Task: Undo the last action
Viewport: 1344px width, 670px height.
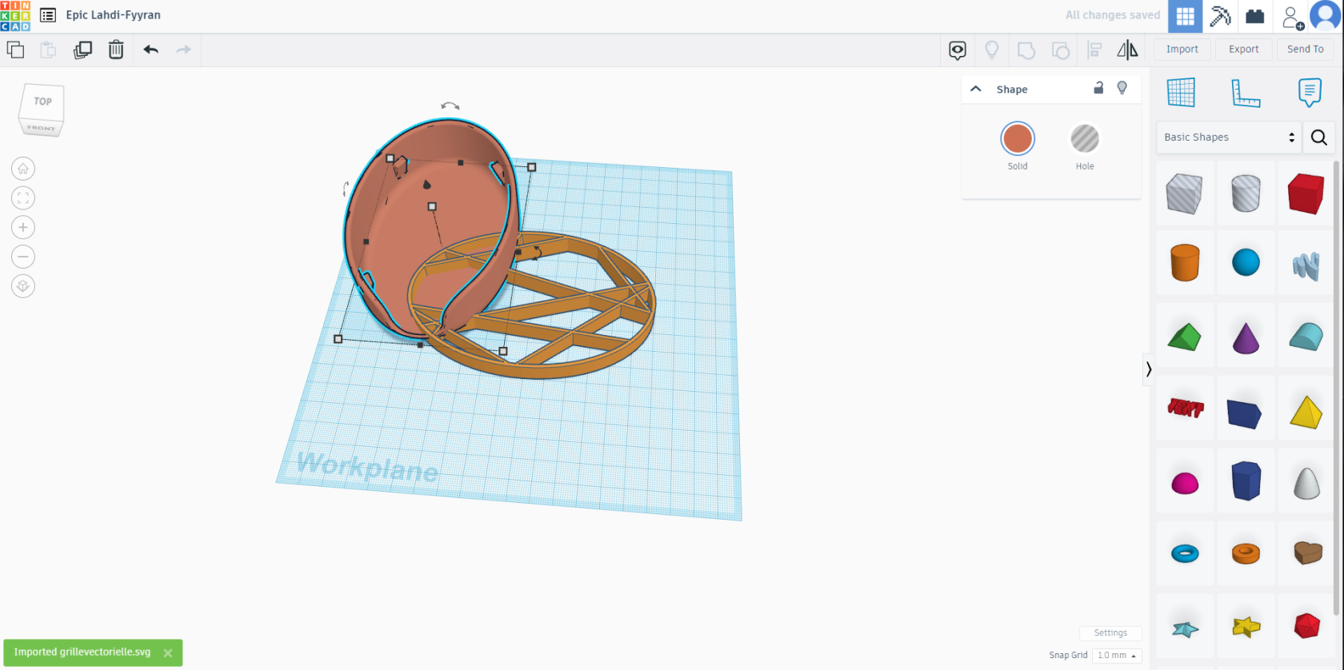Action: pos(150,50)
